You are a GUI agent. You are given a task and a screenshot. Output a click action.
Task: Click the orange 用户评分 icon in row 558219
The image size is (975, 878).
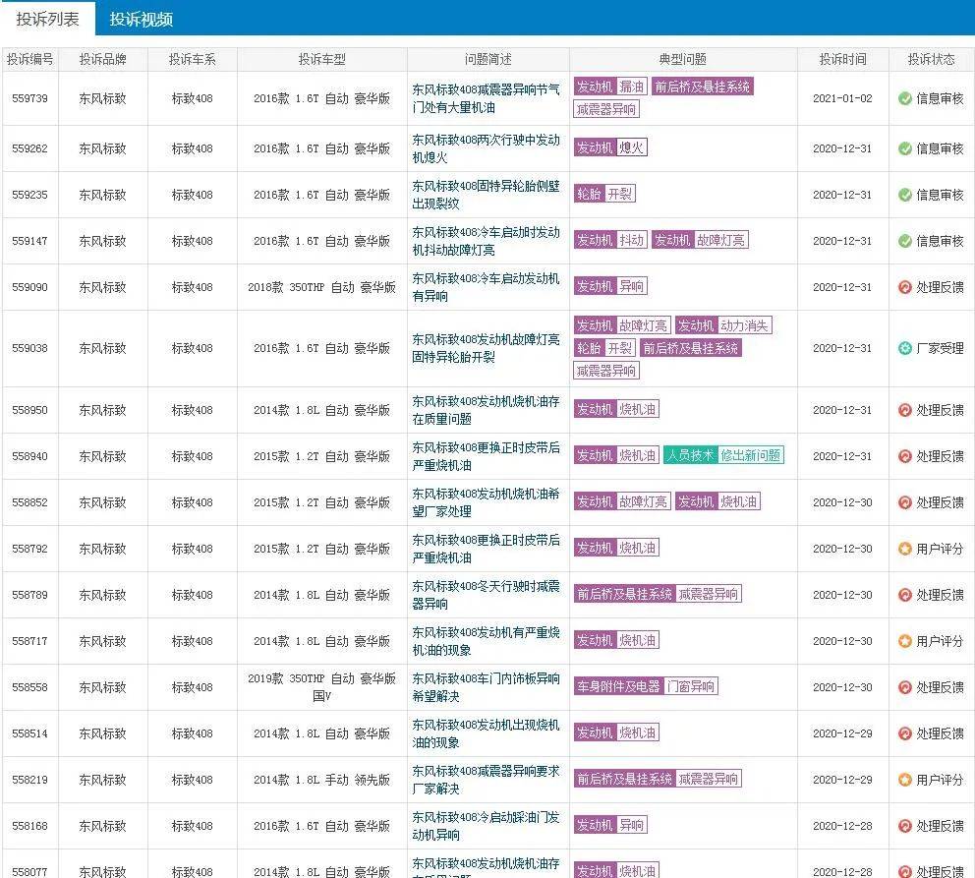tap(905, 780)
